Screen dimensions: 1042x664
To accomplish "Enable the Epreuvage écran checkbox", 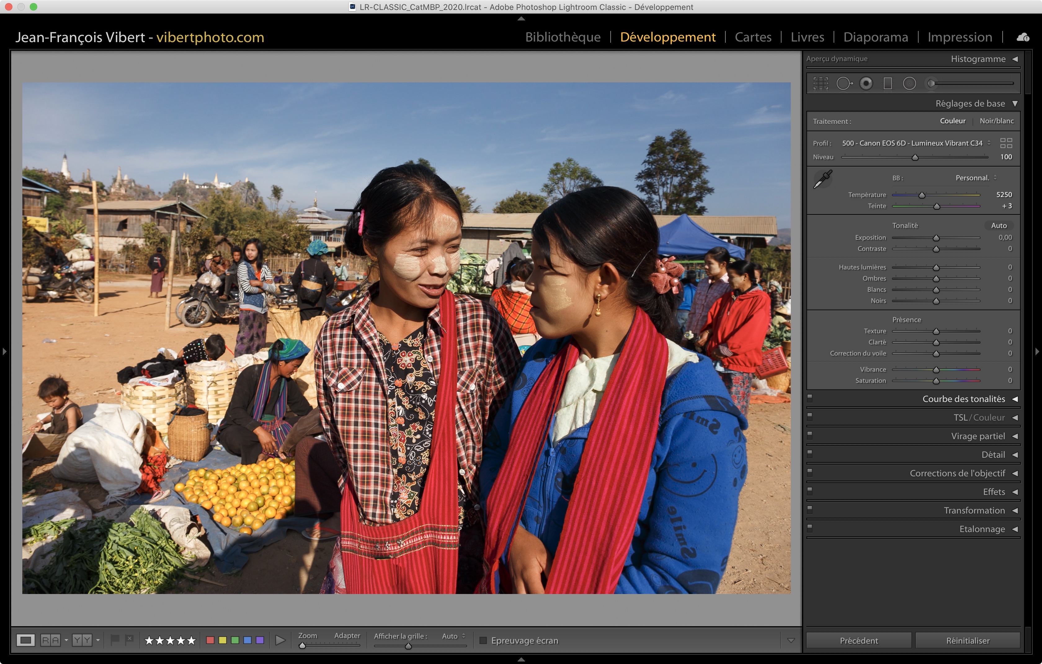I will [x=483, y=640].
